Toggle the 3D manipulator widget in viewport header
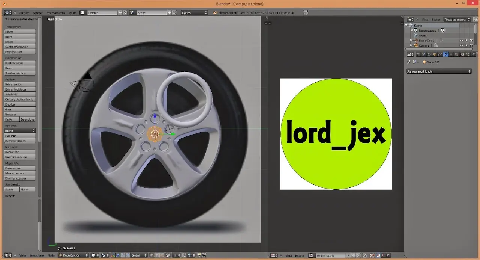480x260 pixels. (x=113, y=256)
